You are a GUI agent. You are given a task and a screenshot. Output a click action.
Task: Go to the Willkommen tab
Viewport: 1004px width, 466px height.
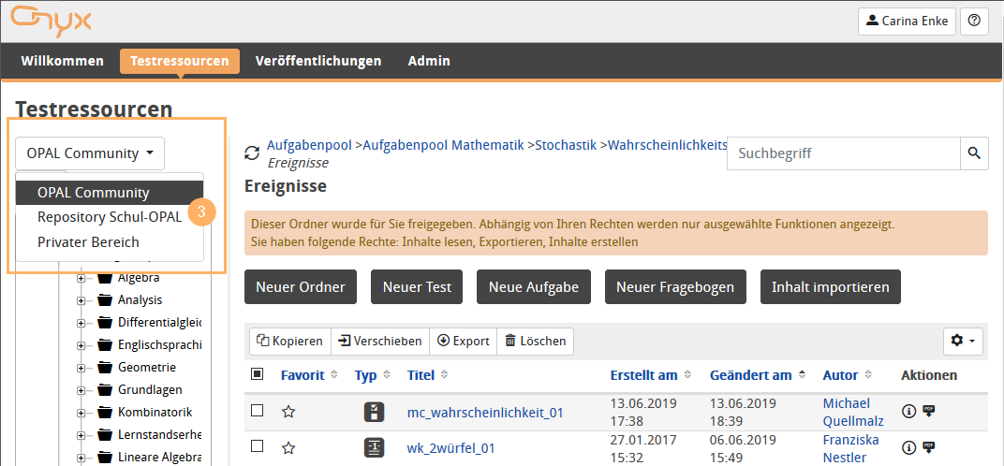(x=62, y=62)
